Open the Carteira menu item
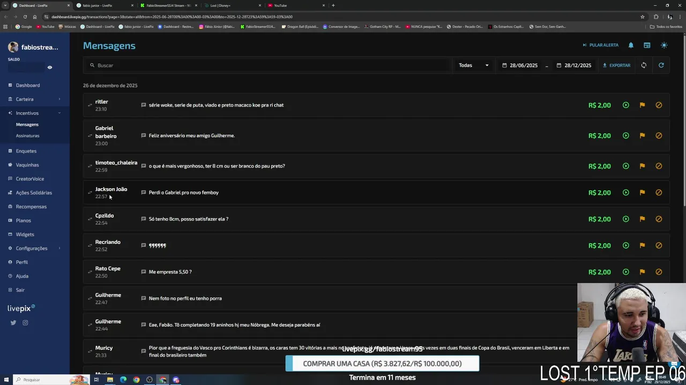686x385 pixels. 24,99
